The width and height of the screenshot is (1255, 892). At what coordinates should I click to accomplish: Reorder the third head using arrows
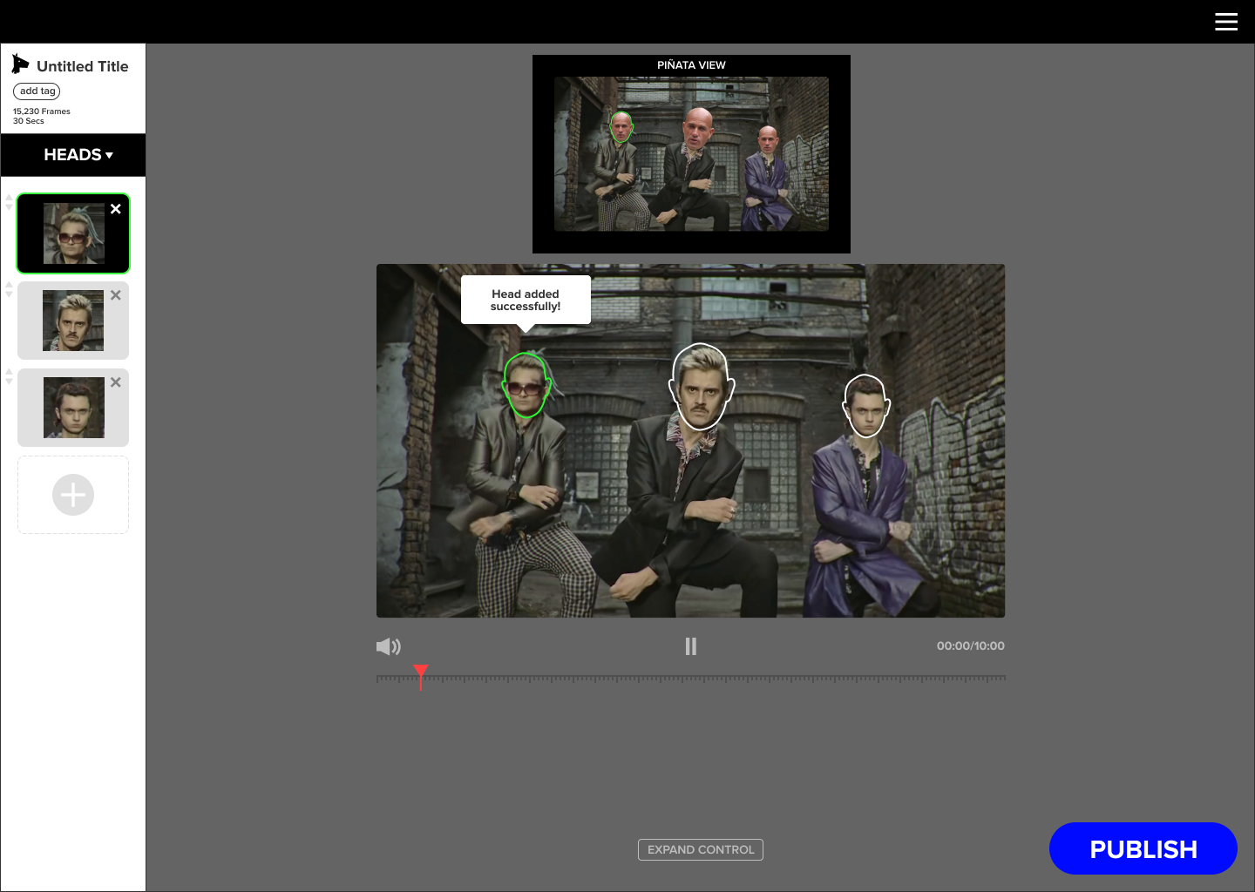click(x=9, y=377)
